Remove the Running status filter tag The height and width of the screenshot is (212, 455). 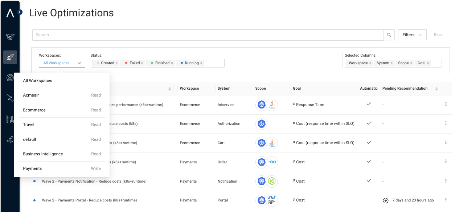pos(201,63)
